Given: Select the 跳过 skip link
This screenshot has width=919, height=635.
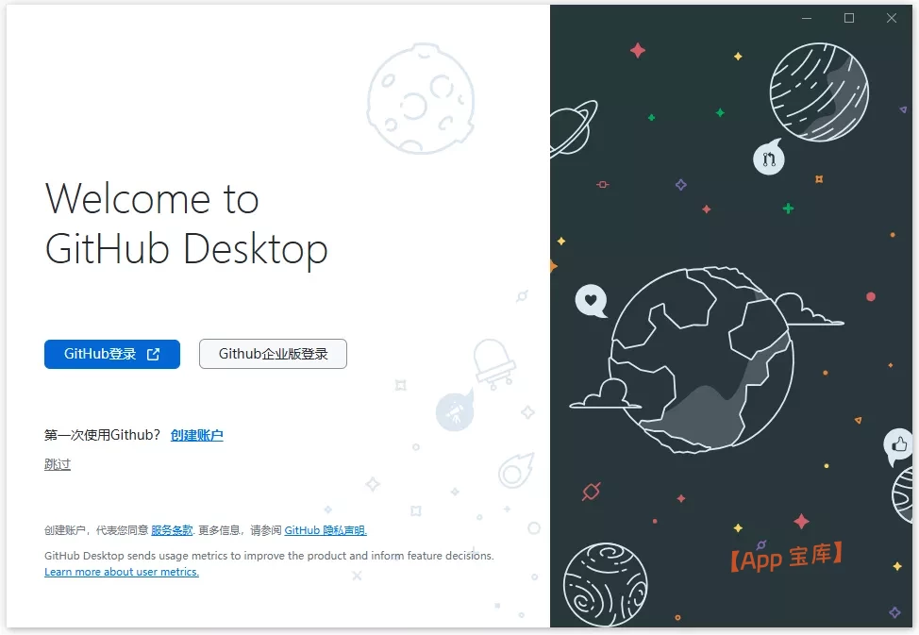Looking at the screenshot, I should click(x=58, y=464).
